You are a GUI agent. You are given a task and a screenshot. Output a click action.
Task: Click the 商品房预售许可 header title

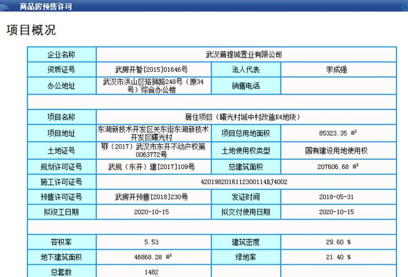[46, 7]
